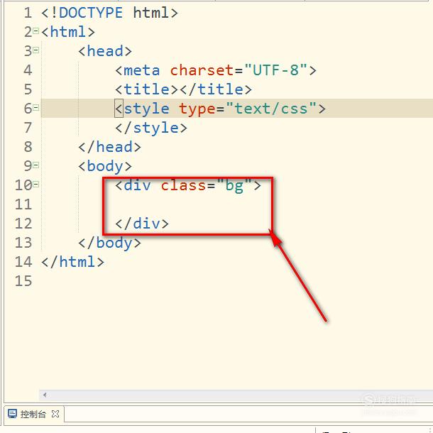Viewport: 433px width, 433px height.
Task: Close the 控制台 tab with its X icon
Action: pyautogui.click(x=55, y=414)
